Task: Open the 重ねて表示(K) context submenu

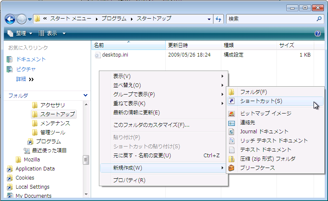Action: coord(163,103)
